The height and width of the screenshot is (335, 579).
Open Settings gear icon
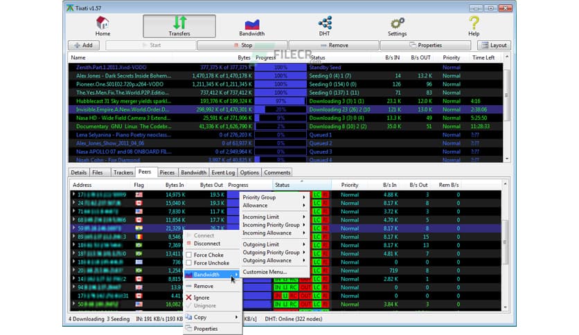click(x=397, y=24)
